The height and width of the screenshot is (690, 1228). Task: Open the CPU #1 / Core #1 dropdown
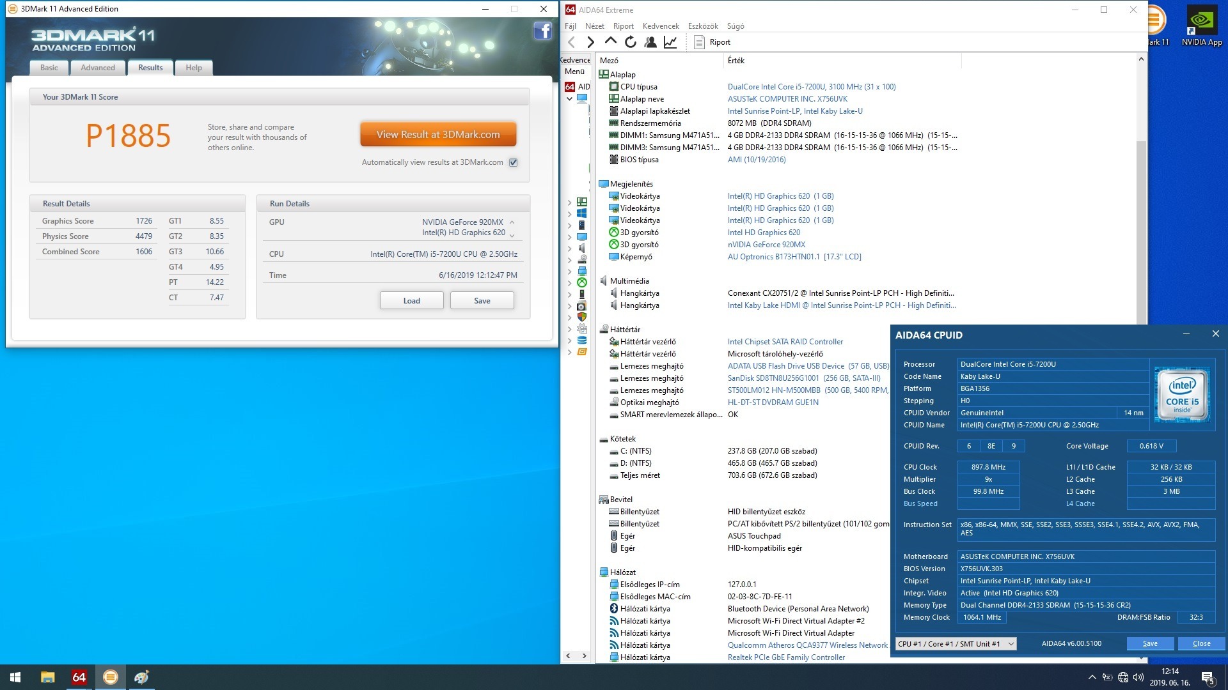956,644
